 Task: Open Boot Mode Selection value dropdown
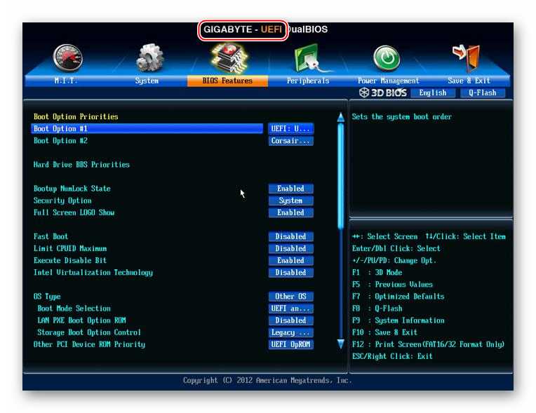[x=290, y=309]
